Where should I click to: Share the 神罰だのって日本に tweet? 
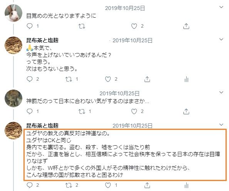pyautogui.click(x=186, y=111)
